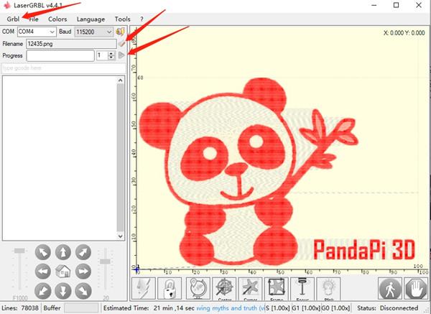Click the G0 [1.00x] override status entry

pyautogui.click(x=335, y=308)
